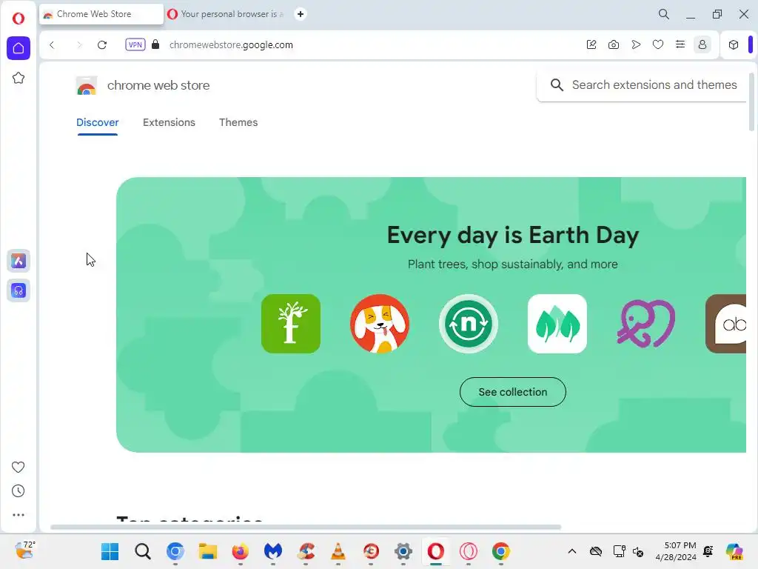The width and height of the screenshot is (758, 569).
Task: Launch the Aria AI sidebar icon
Action: [19, 262]
